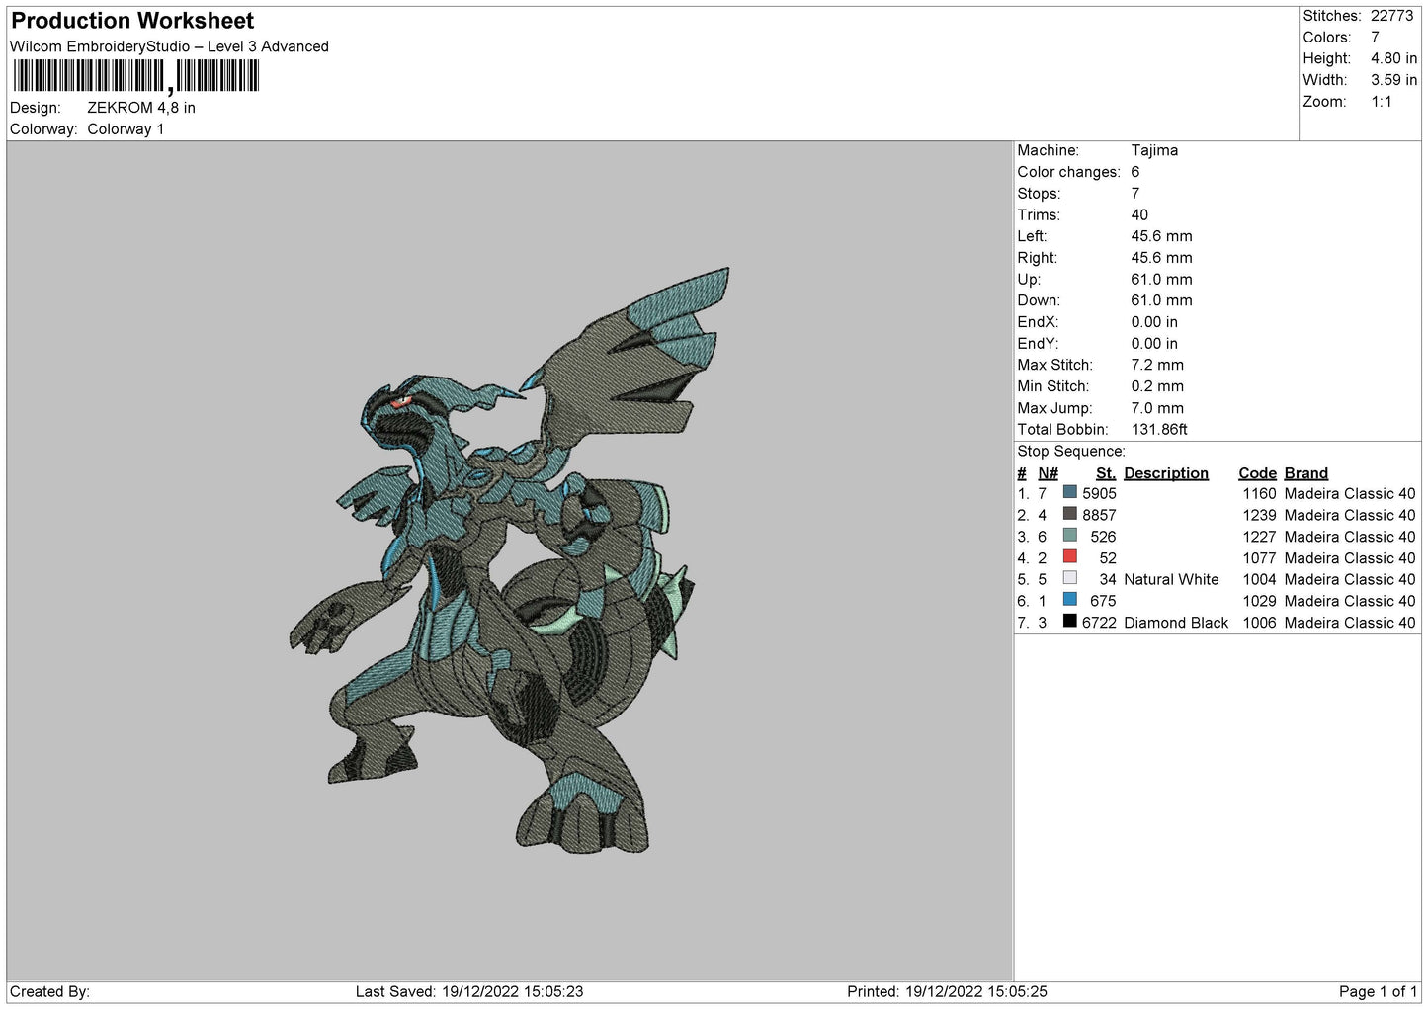Click the Max Jump value '7.0 mm'
1428x1009 pixels.
click(x=1157, y=408)
